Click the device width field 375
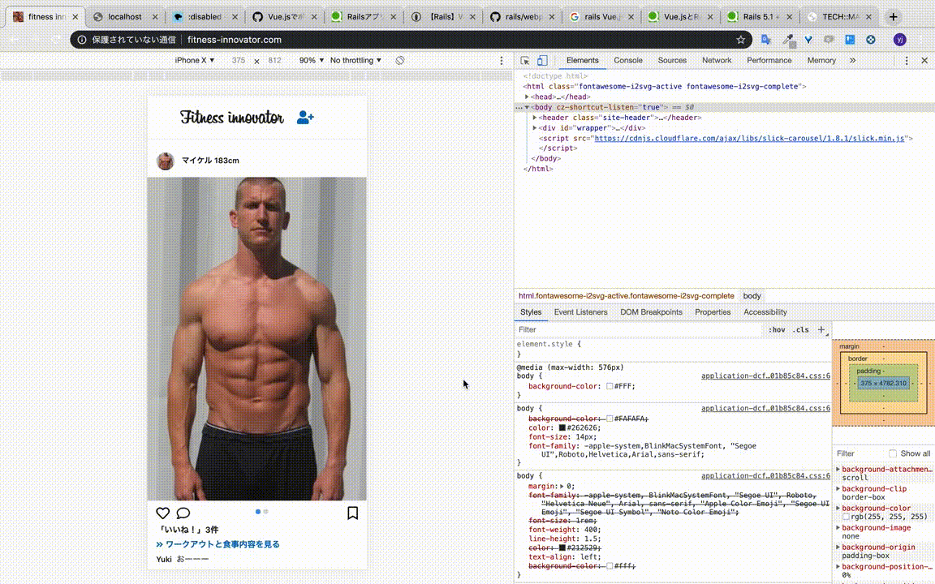The width and height of the screenshot is (935, 584). click(x=239, y=61)
